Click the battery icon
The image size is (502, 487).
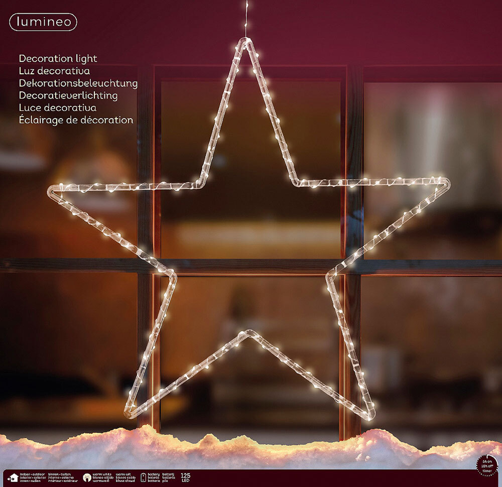[144, 477]
